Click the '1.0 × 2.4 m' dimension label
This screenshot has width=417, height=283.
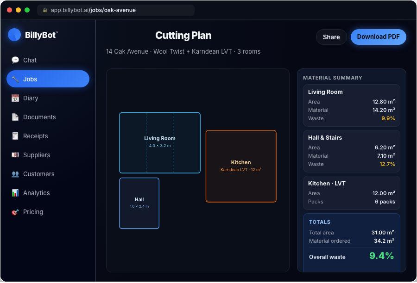coord(139,206)
